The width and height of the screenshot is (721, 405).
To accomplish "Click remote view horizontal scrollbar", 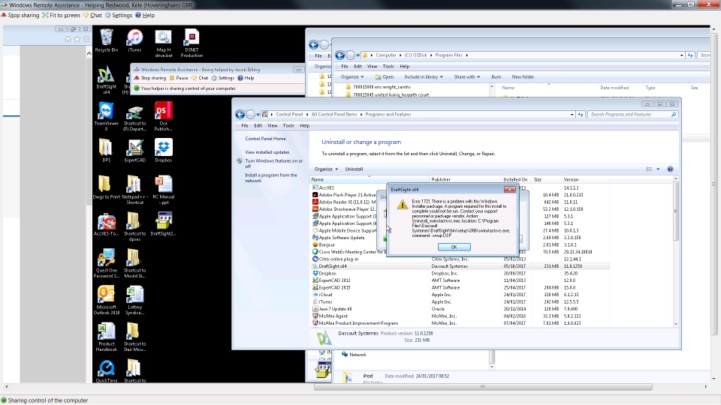I will (482, 387).
